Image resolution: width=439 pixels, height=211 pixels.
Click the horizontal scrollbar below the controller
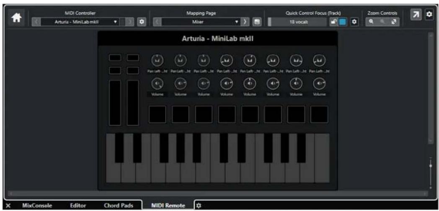(218, 193)
